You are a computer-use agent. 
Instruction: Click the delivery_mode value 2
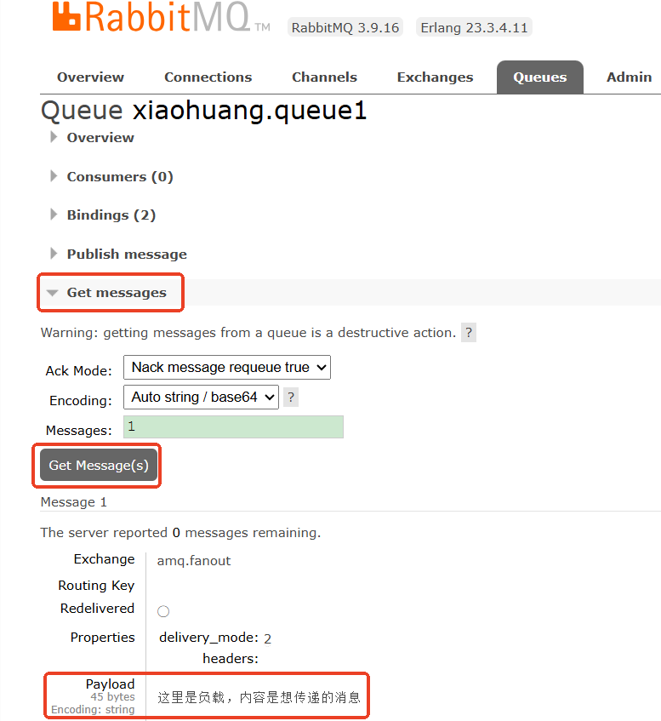[267, 638]
